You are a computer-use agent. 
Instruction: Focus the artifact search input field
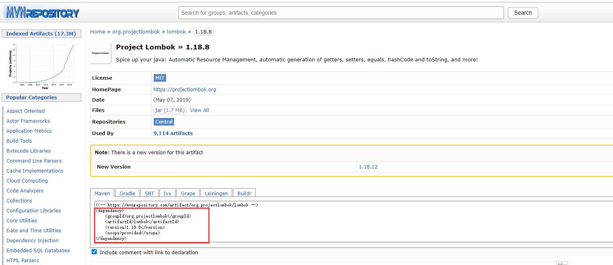(341, 13)
